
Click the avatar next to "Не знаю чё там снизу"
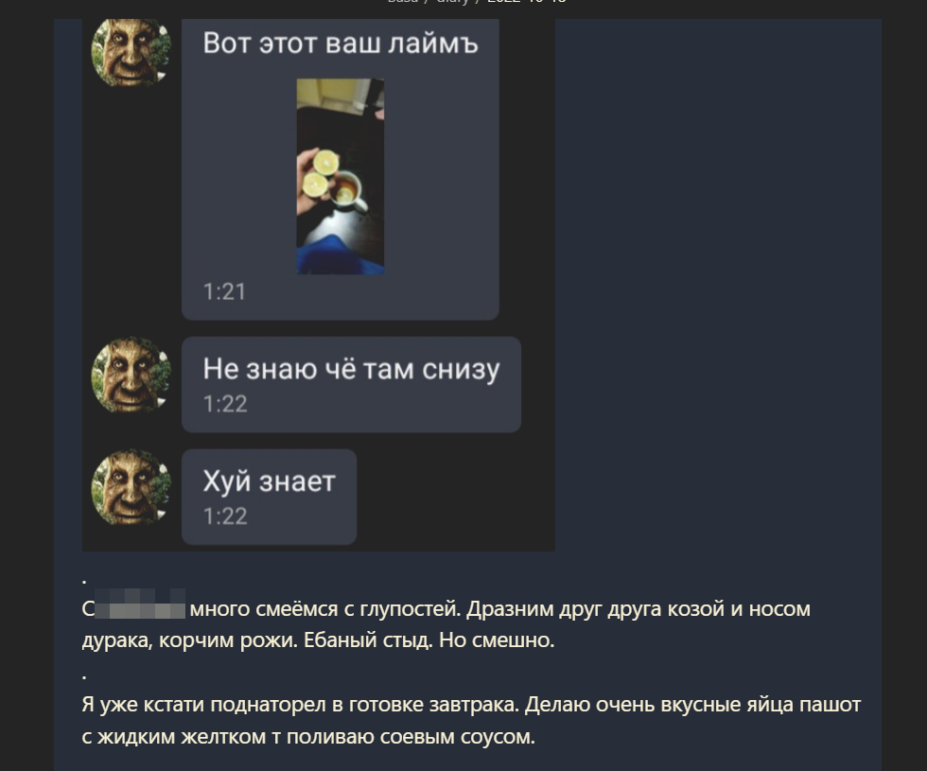pyautogui.click(x=131, y=375)
